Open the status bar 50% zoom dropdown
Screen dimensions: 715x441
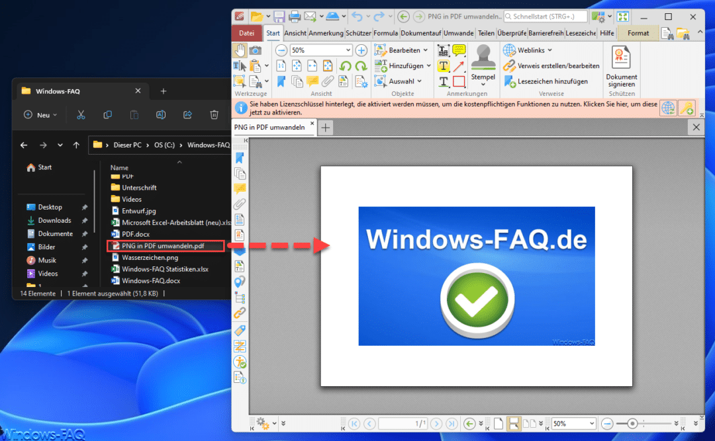(x=592, y=424)
